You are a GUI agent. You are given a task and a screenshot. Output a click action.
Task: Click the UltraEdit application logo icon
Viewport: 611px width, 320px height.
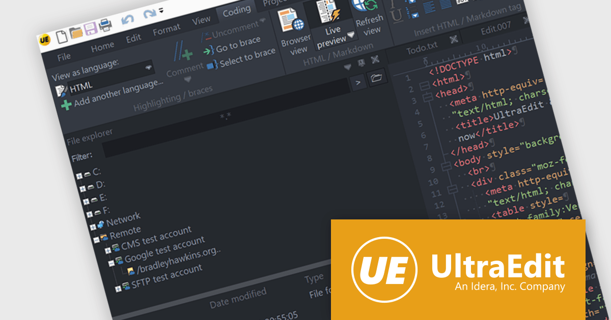44,40
